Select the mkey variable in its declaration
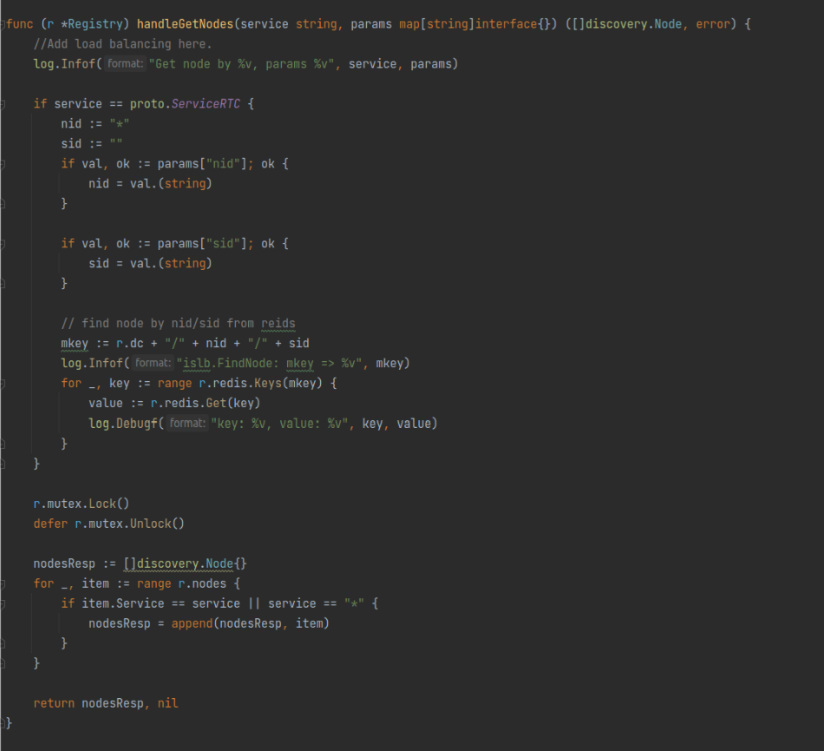824x751 pixels. coord(75,344)
